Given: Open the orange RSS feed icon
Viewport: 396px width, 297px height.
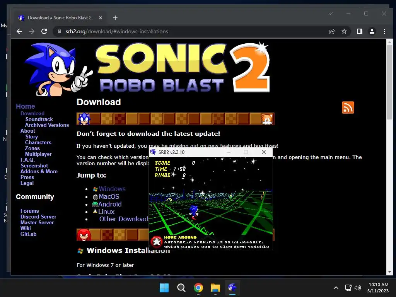Looking at the screenshot, I should coord(348,108).
